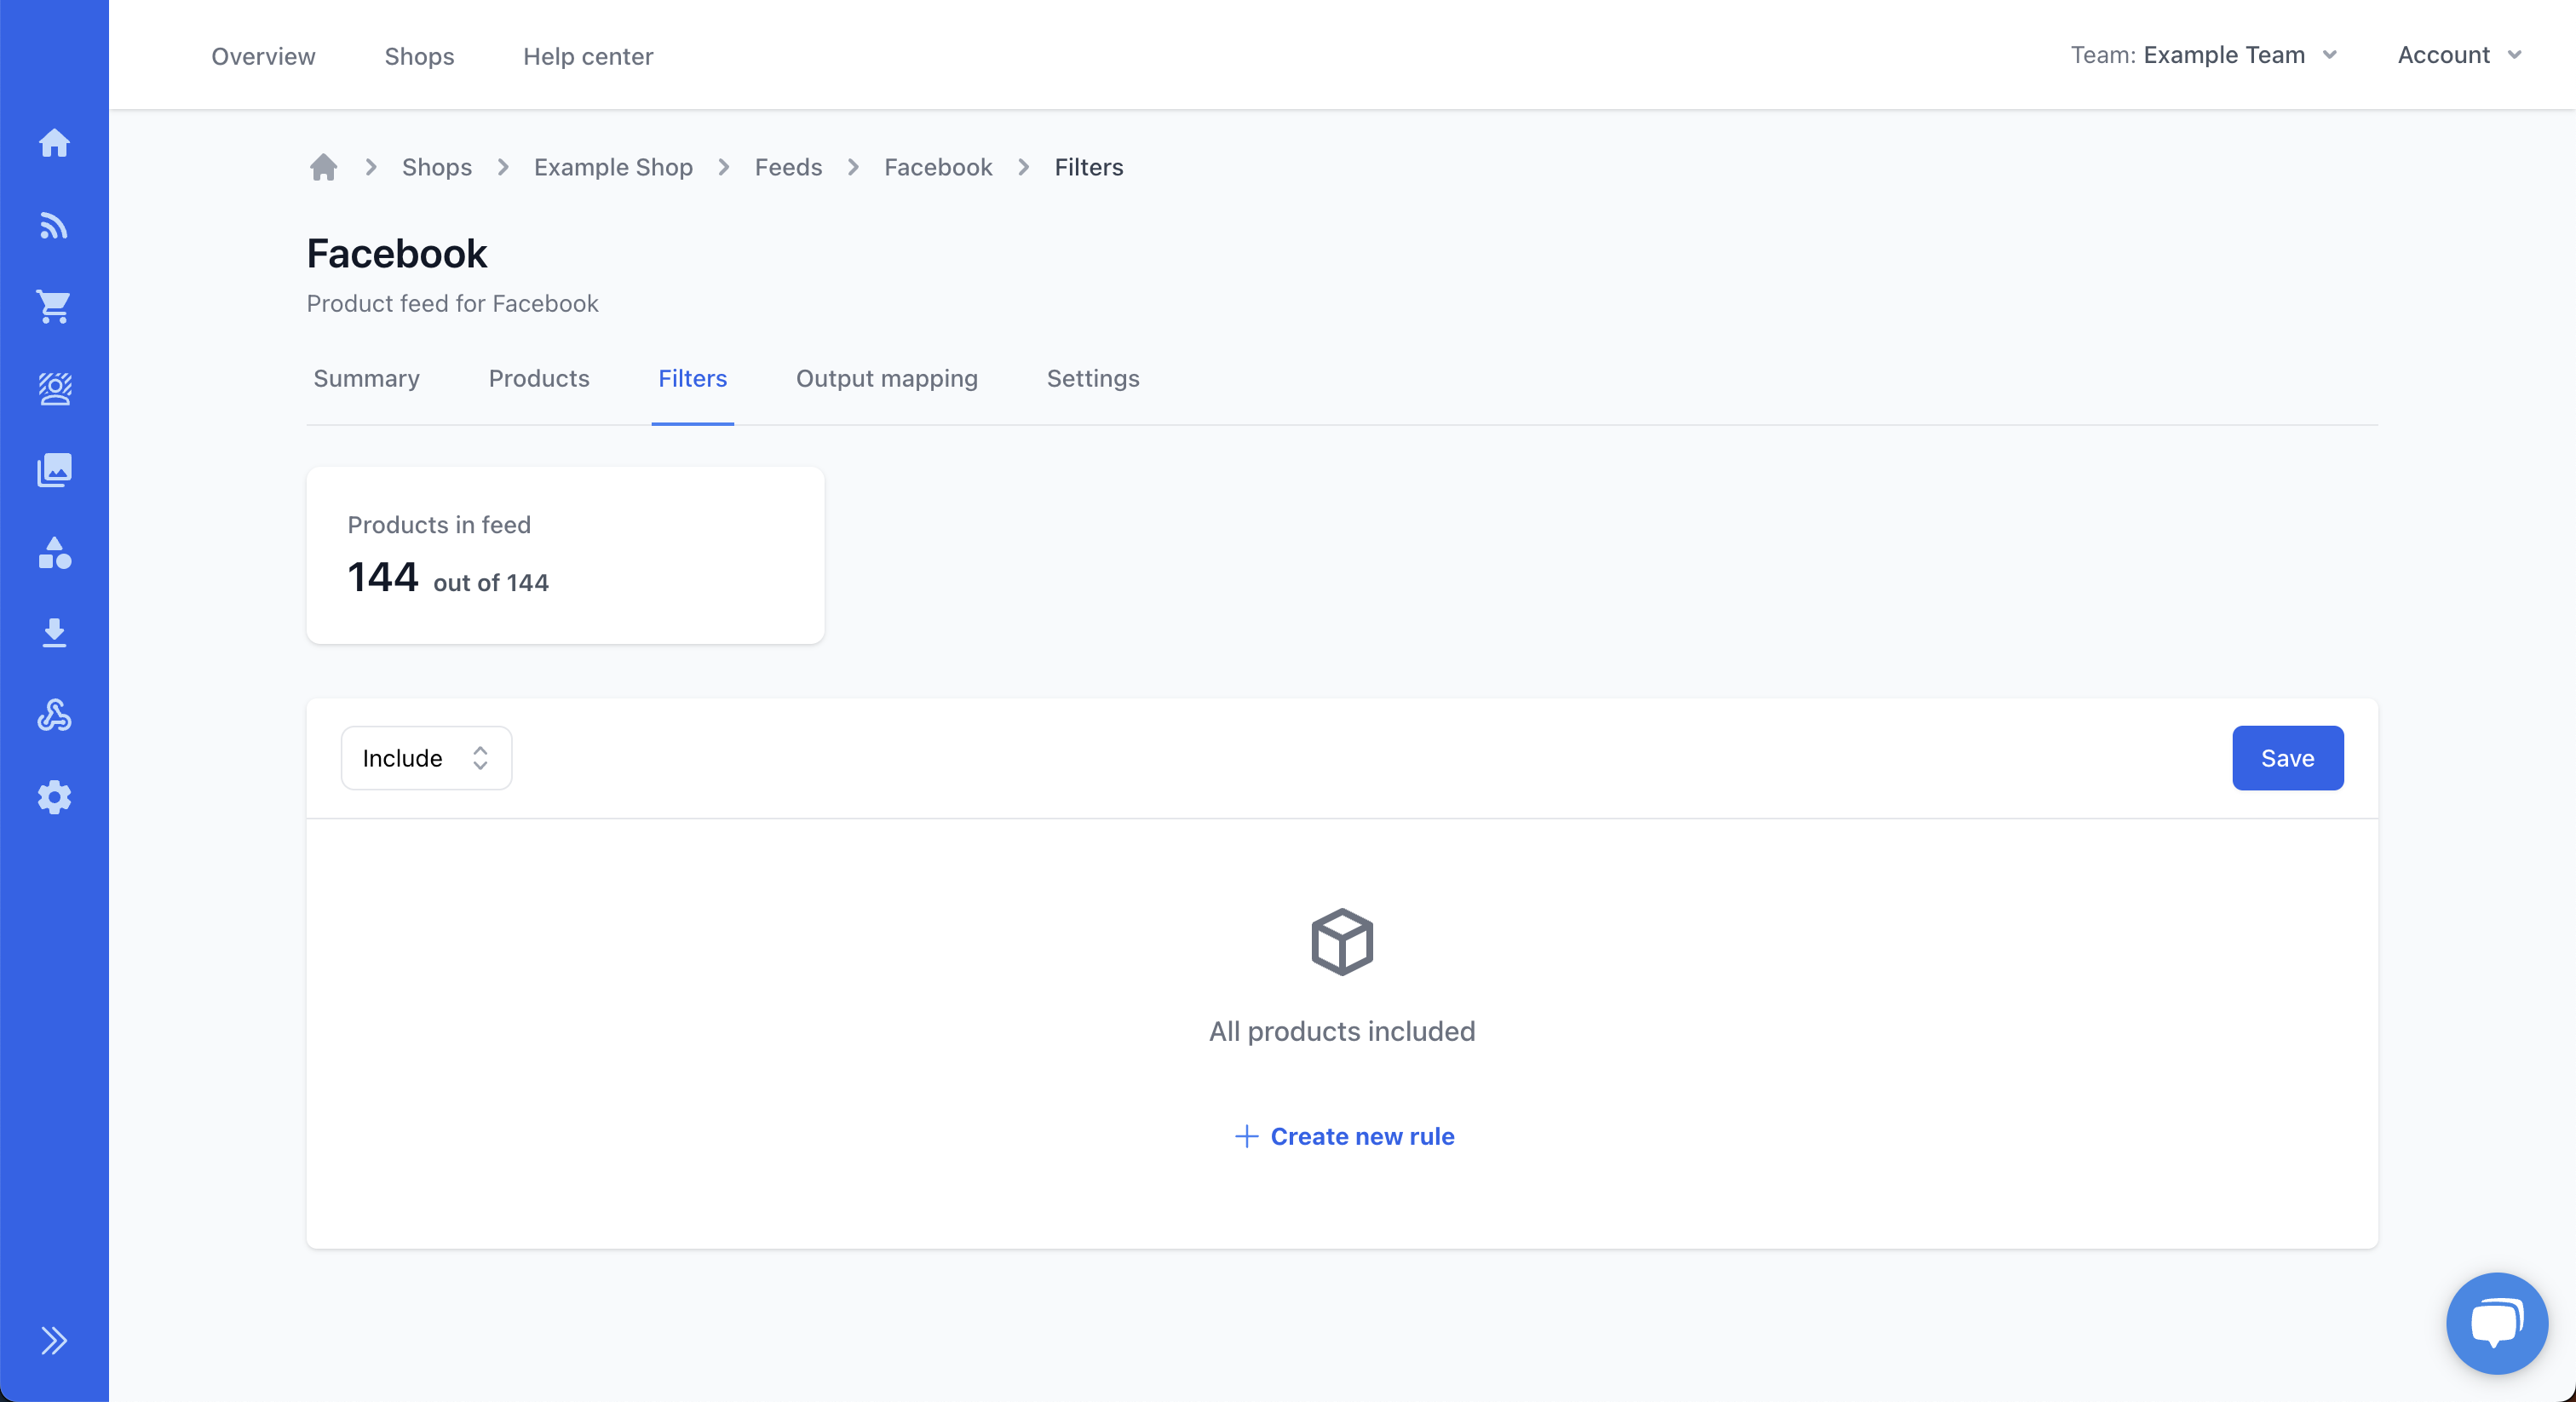Expand the collapse sidebar arrow icon
The width and height of the screenshot is (2576, 1402).
pyautogui.click(x=54, y=1340)
